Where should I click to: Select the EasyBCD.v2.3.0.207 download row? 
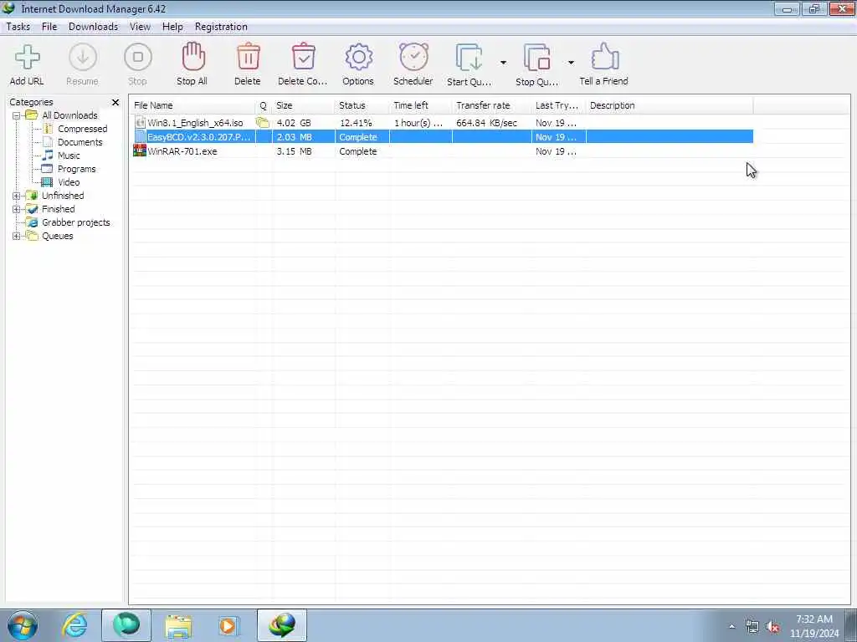pos(443,137)
